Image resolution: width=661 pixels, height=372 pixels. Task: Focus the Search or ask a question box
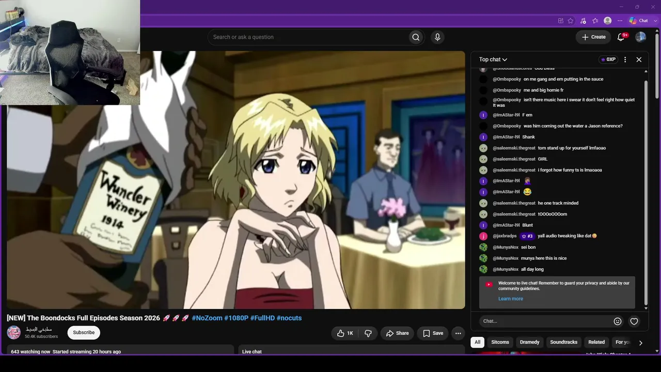point(308,37)
